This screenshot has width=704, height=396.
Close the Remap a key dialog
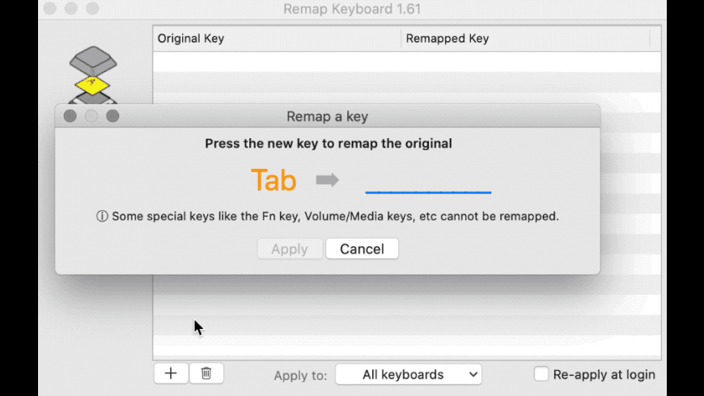click(70, 116)
